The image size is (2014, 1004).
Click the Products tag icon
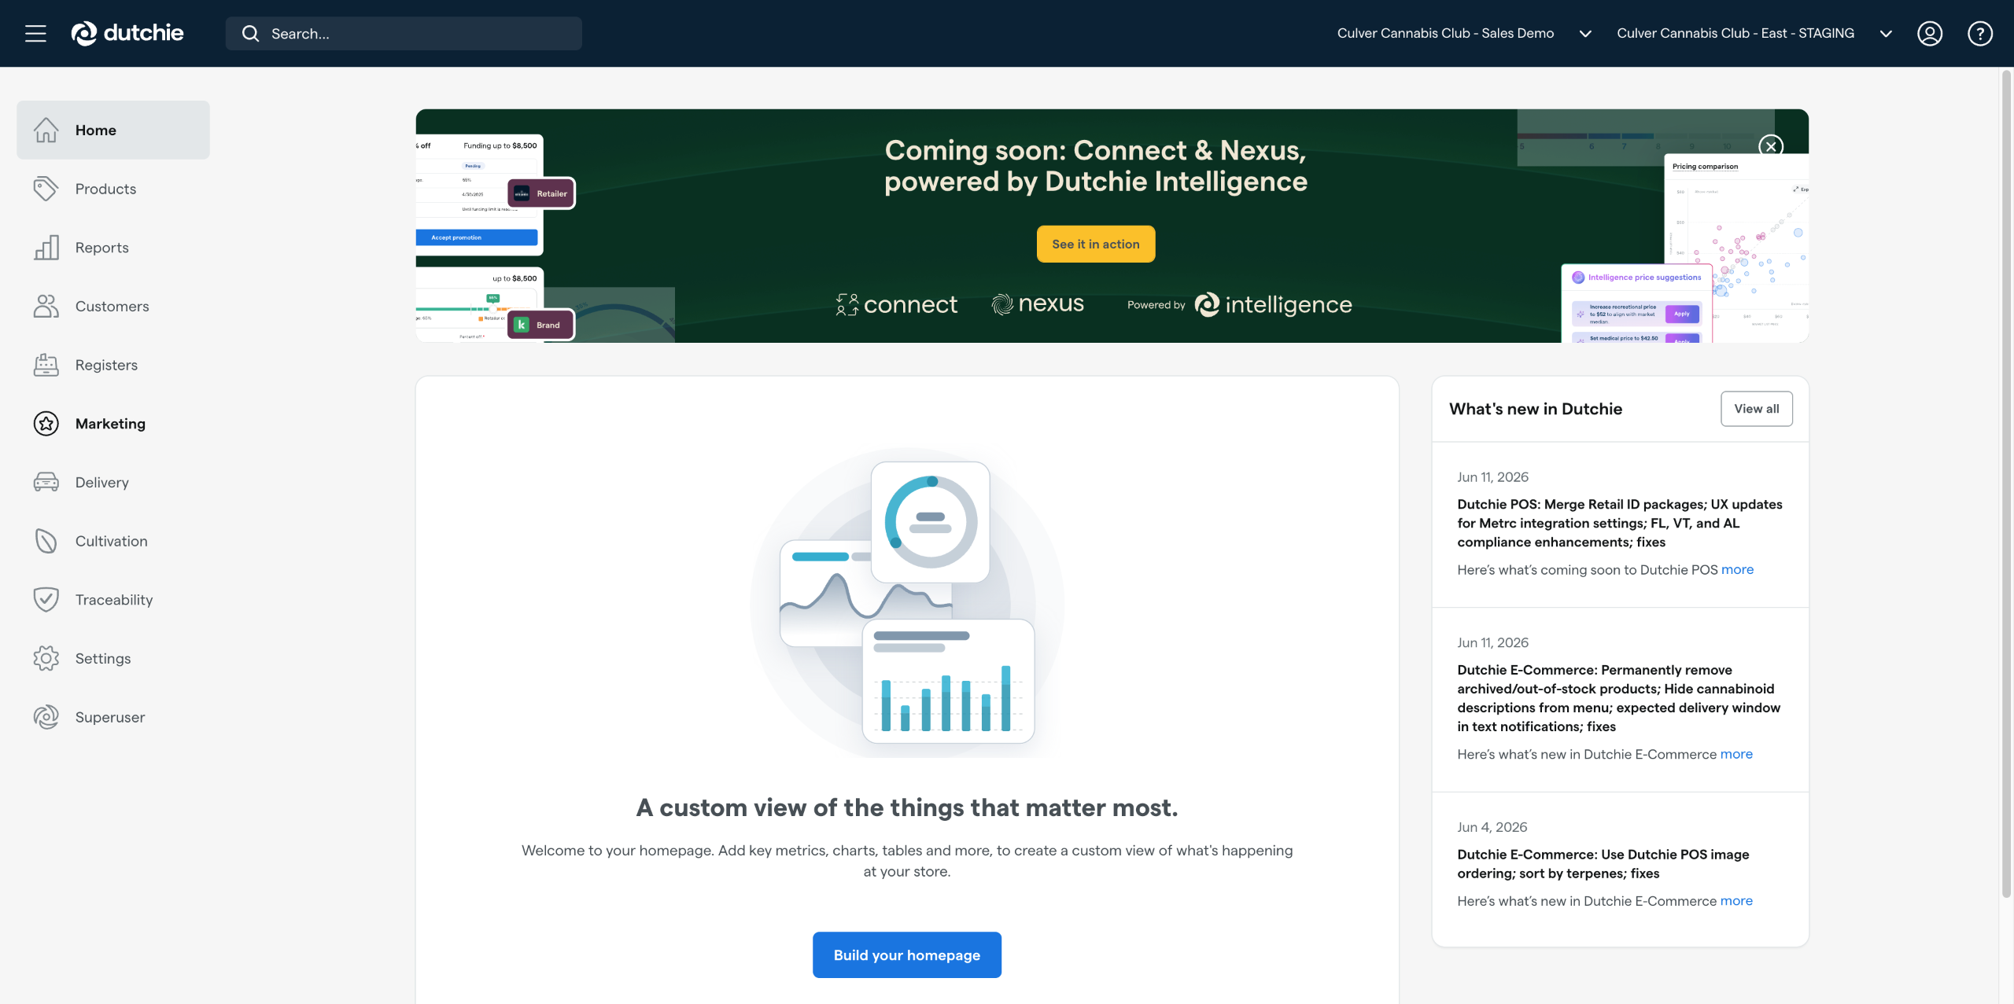[x=46, y=189]
